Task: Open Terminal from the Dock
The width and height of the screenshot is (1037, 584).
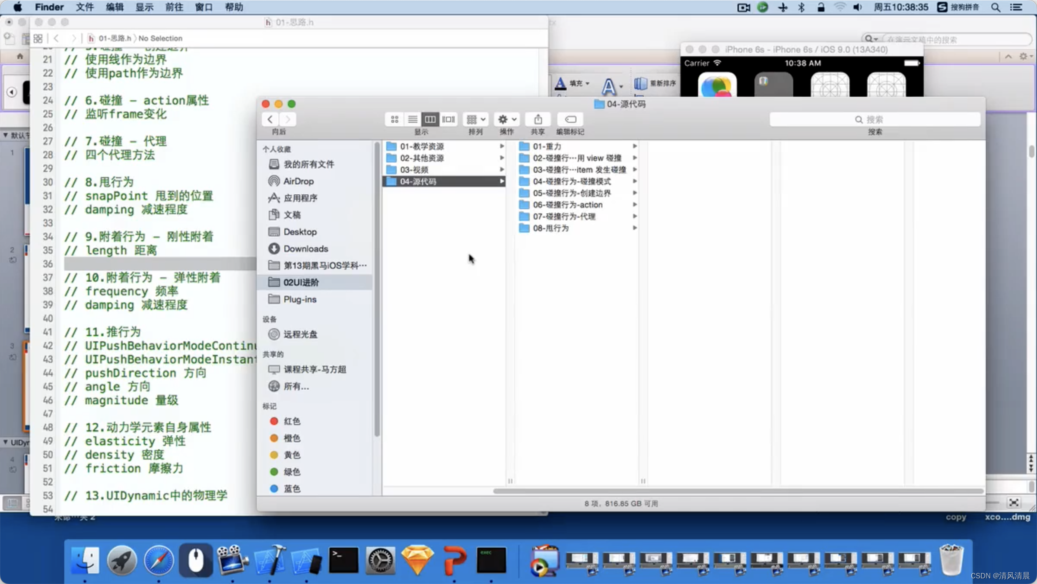Action: 344,560
